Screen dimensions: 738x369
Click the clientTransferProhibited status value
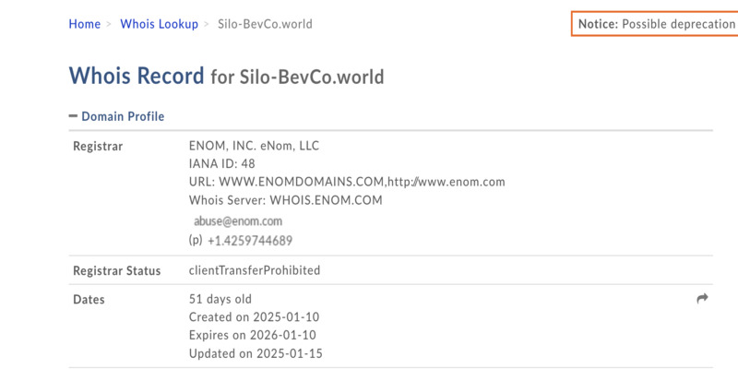pyautogui.click(x=255, y=270)
